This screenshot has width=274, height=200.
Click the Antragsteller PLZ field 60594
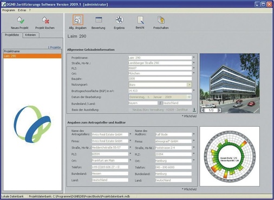[110, 154]
